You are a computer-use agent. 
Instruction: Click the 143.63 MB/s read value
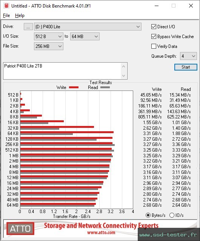pos(179,111)
